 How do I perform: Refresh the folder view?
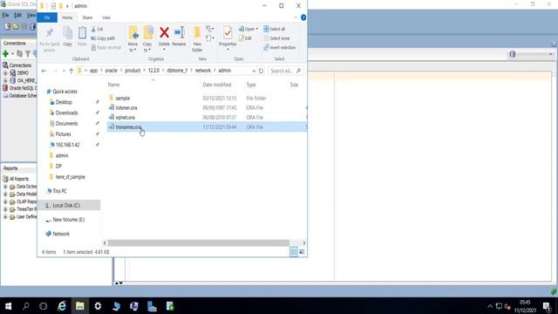point(262,71)
